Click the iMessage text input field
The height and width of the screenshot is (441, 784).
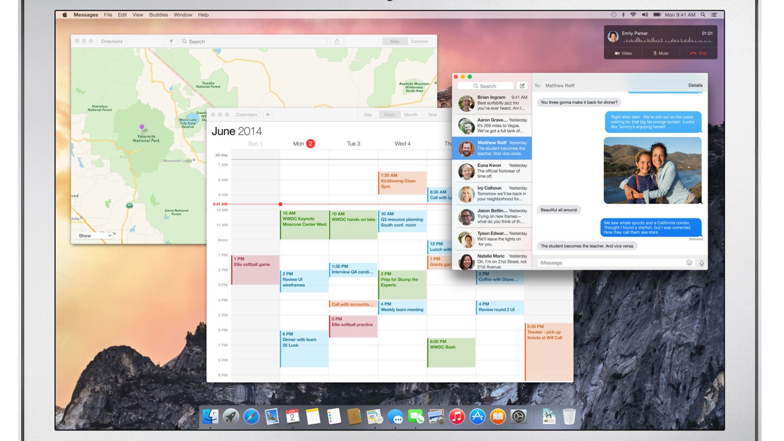coord(615,263)
